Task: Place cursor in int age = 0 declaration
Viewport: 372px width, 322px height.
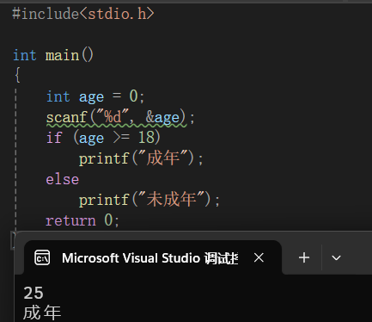Action: [95, 96]
